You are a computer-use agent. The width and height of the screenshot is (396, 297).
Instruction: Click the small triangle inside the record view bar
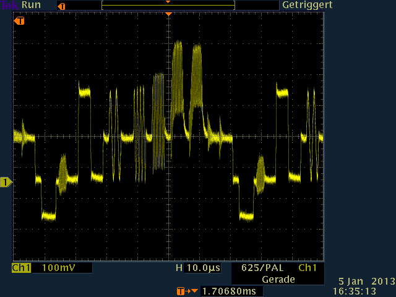pos(168,2)
